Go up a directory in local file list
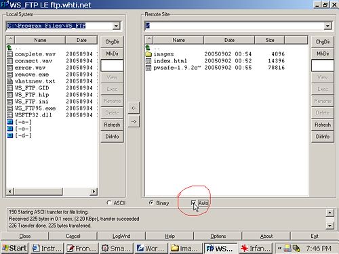The height and width of the screenshot is (254, 339). point(9,47)
